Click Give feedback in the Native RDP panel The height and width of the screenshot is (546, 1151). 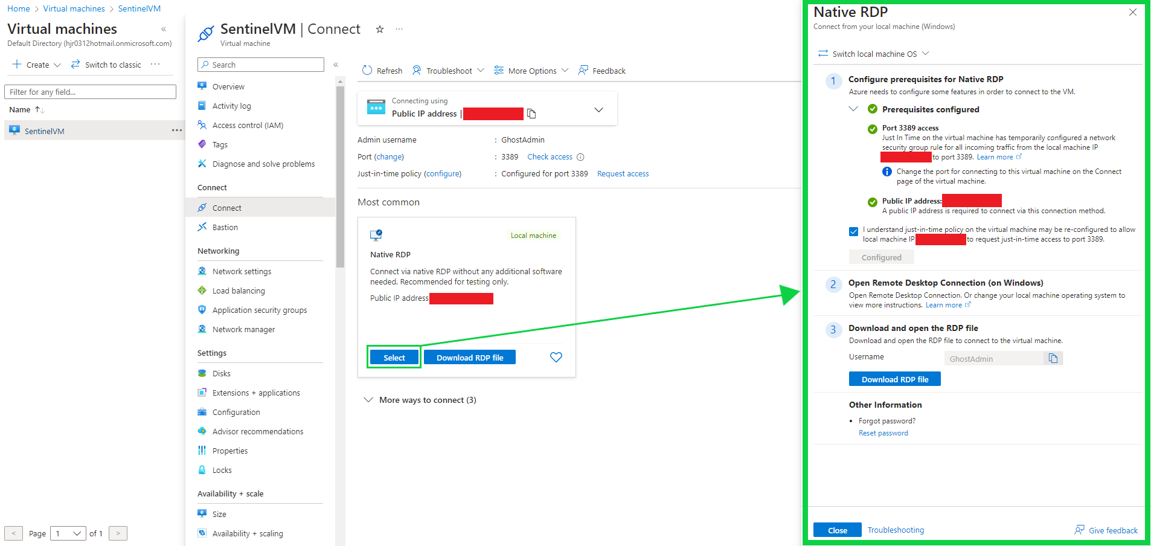click(1106, 530)
